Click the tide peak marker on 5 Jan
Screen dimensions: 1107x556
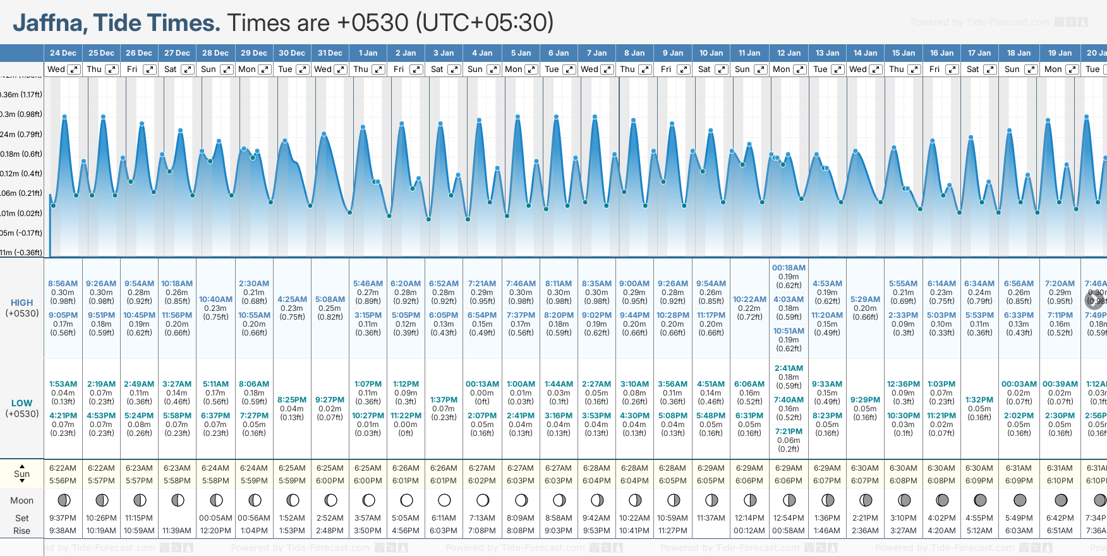click(x=518, y=117)
